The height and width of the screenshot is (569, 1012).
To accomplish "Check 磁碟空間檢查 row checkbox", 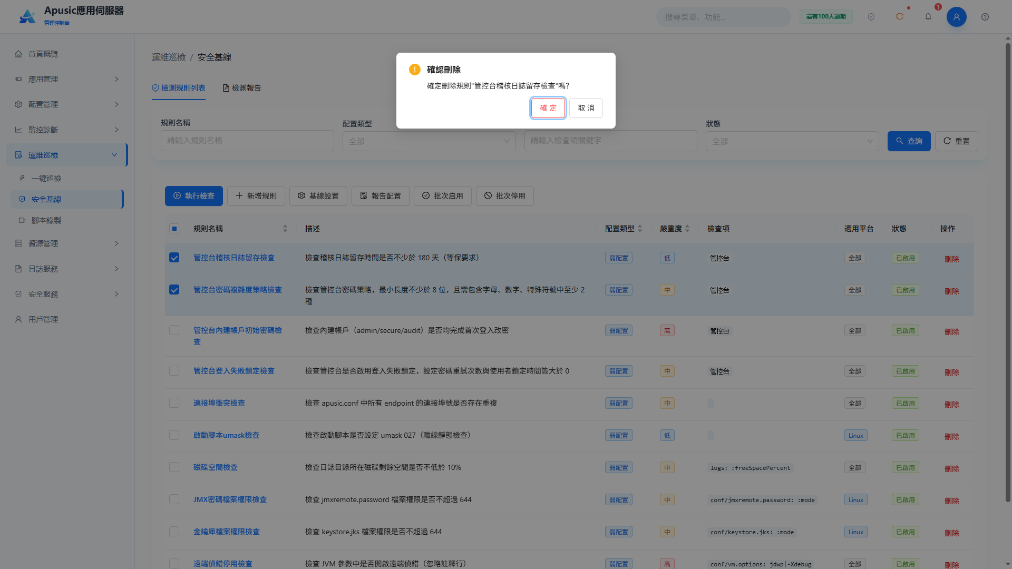I will tap(174, 467).
